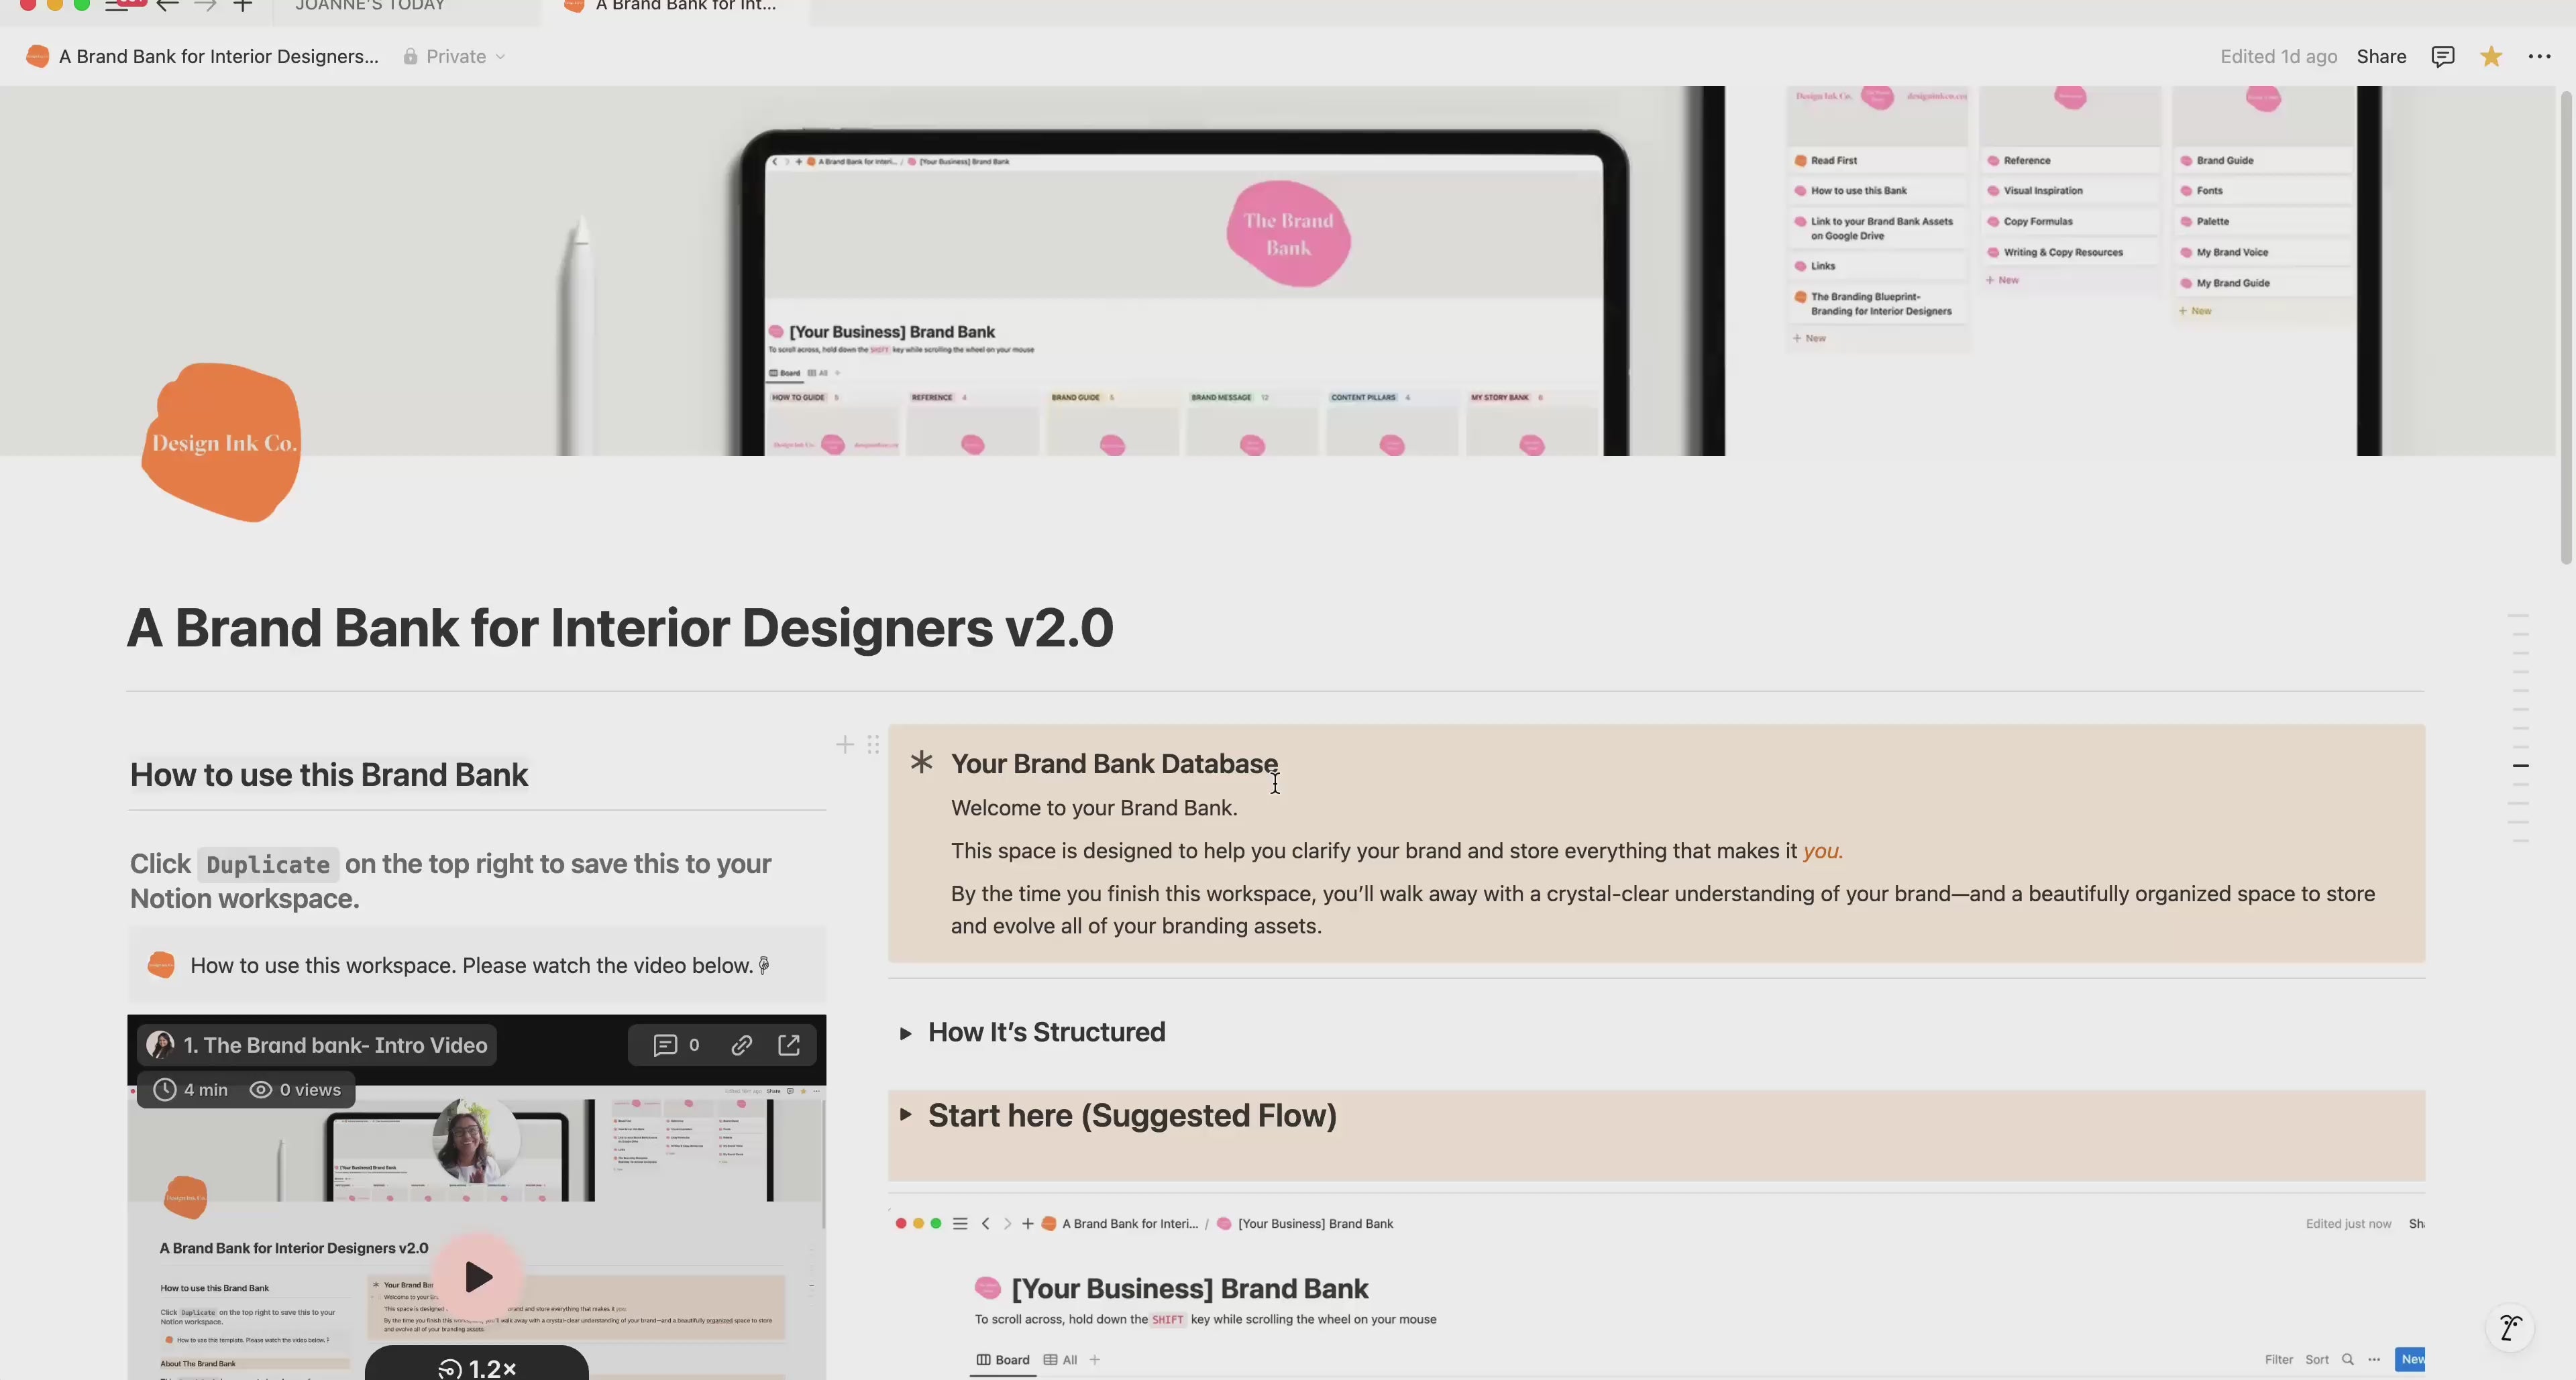Toggle the favorite star icon
2576x1380 pixels.
(x=2491, y=56)
